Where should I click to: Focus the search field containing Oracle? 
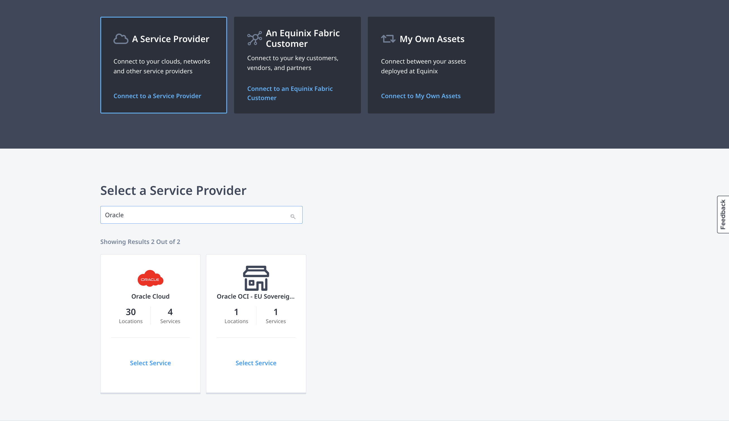tap(201, 215)
